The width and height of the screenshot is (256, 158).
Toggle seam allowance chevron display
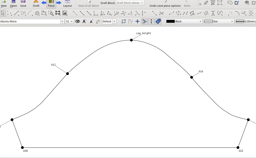pos(144,21)
